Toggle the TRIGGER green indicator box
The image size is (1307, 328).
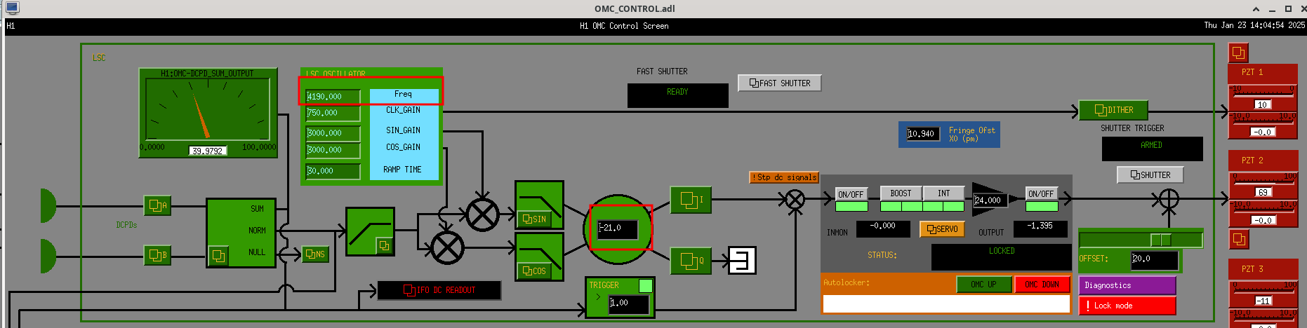coord(646,286)
